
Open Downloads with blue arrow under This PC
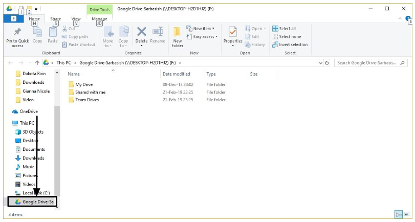(30, 158)
